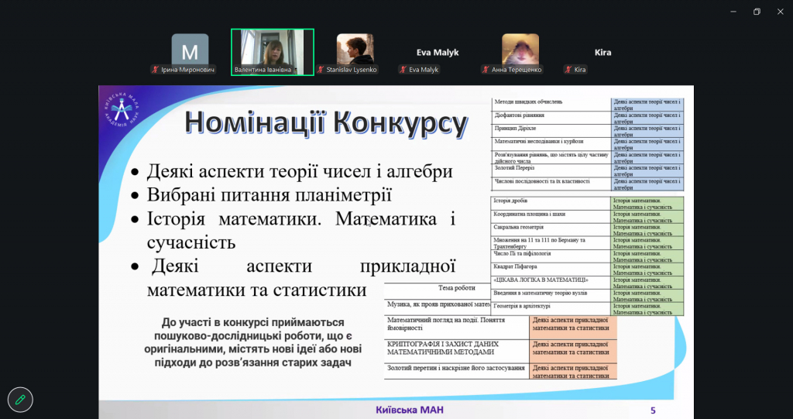
Task: Click the slide number 5
Action: 653,410
